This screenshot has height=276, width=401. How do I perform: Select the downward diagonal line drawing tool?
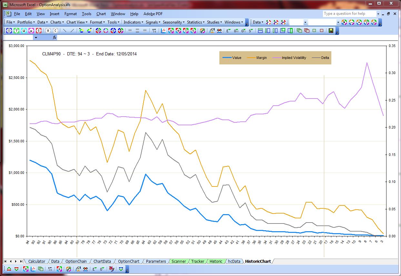(65, 31)
